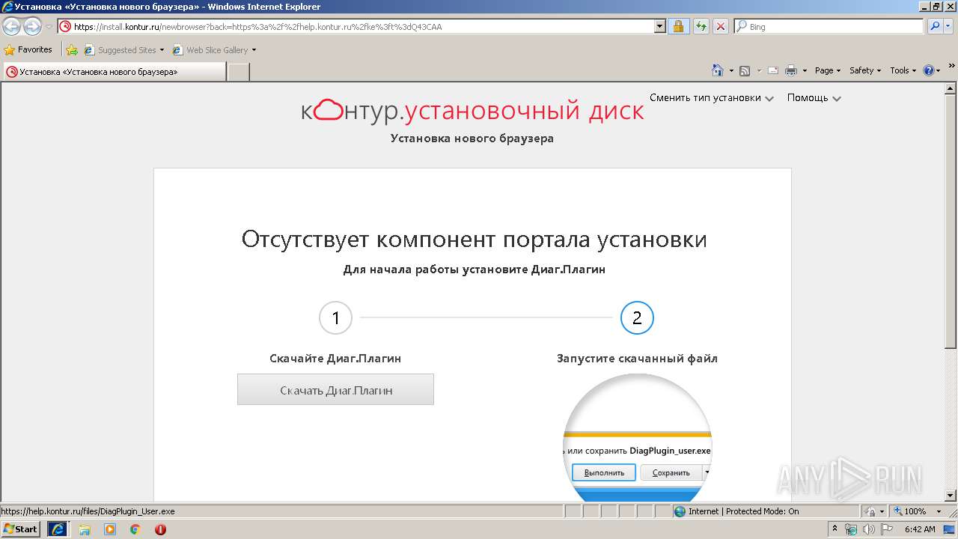Click the 'Запустите скачанный файл' step image
Viewport: 958px width, 539px height.
point(637,438)
